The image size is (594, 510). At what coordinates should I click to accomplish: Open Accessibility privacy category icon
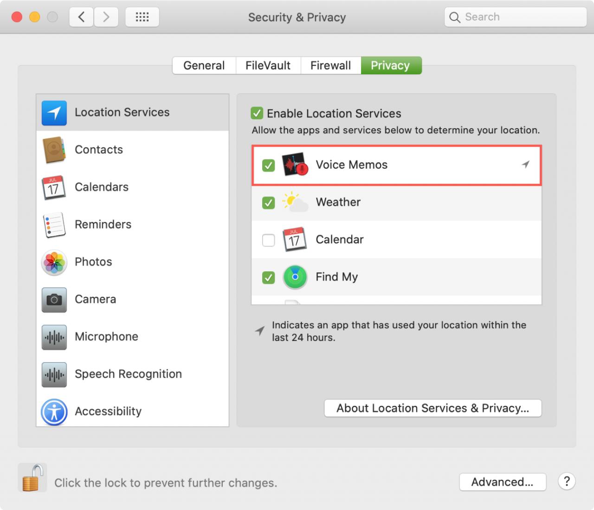tap(54, 412)
